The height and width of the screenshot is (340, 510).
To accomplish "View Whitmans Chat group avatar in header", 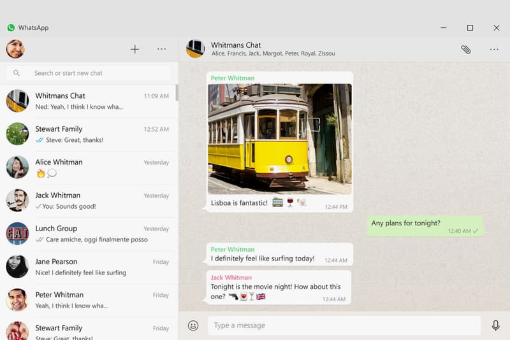I will point(195,49).
